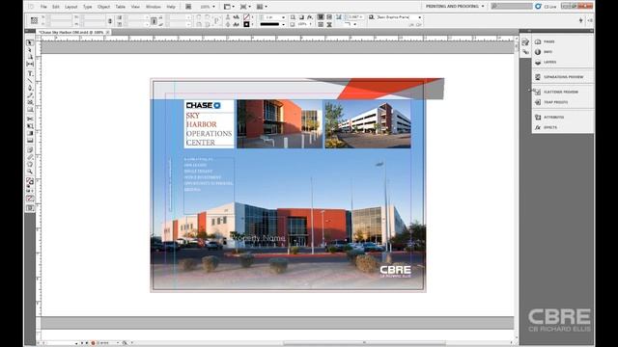Select the Rectangle Frame tool
Image resolution: width=618 pixels, height=347 pixels.
pyautogui.click(x=30, y=102)
